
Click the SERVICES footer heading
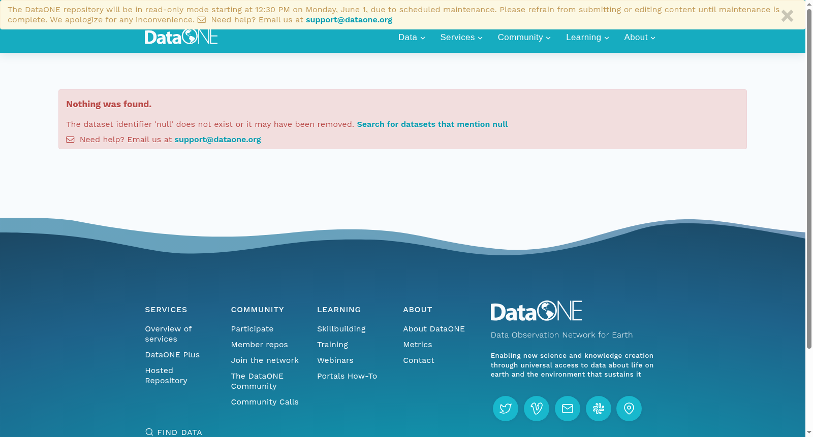click(166, 310)
